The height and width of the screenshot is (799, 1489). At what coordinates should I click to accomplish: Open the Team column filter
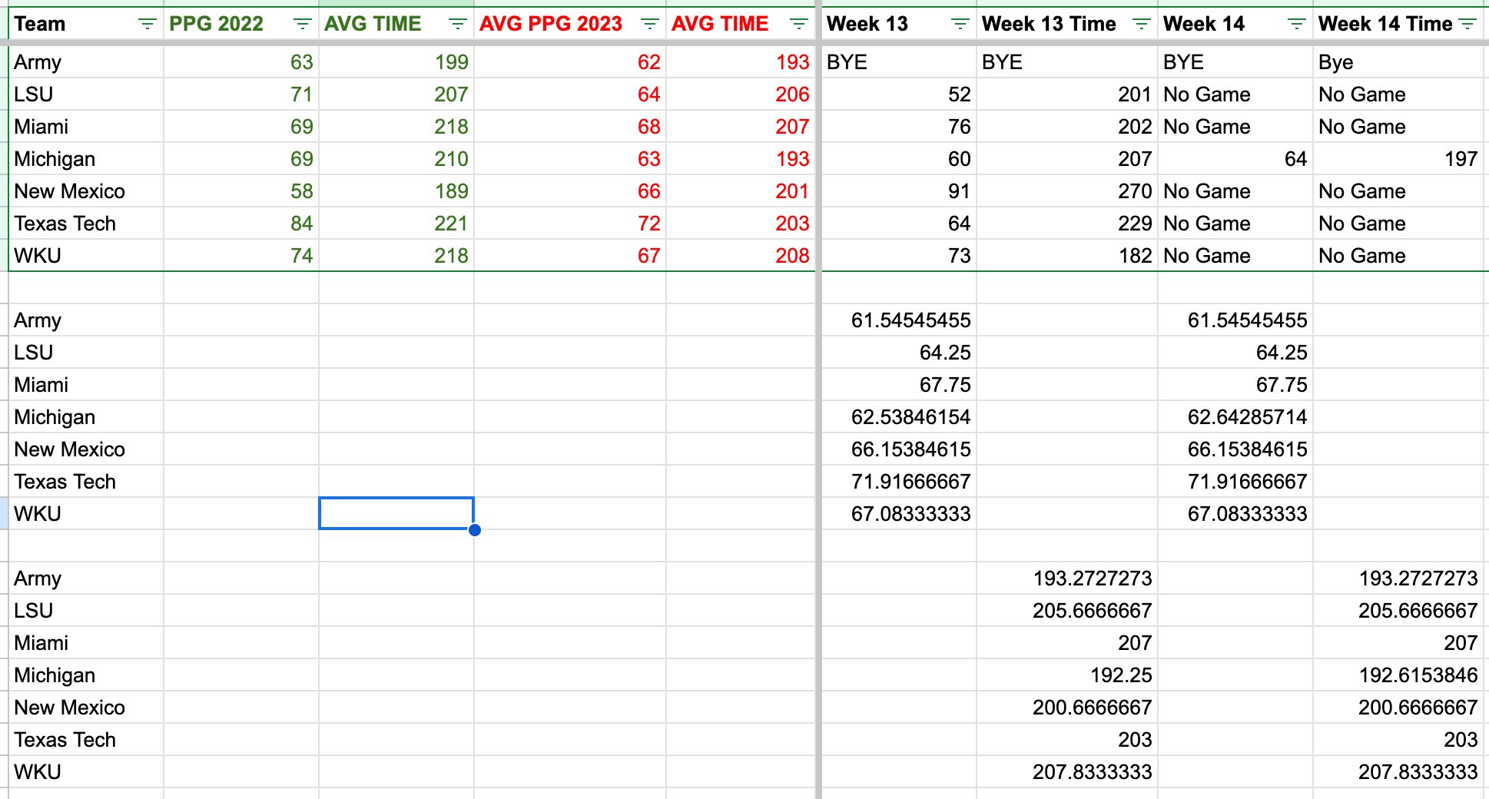(147, 25)
